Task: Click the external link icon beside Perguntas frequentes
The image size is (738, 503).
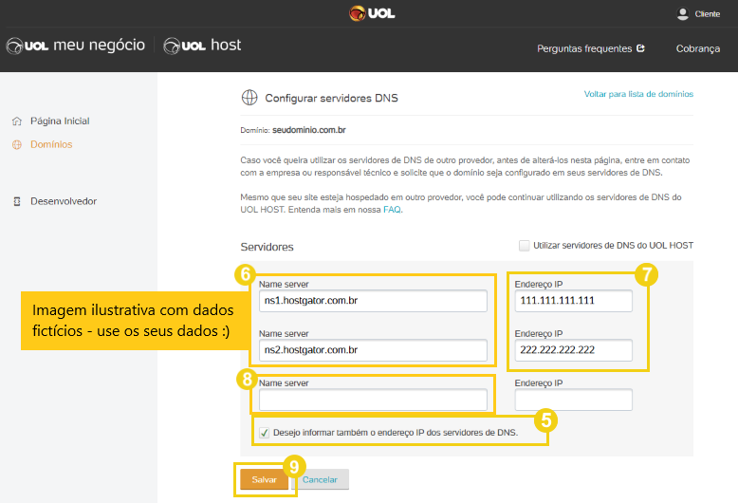Action: point(640,48)
